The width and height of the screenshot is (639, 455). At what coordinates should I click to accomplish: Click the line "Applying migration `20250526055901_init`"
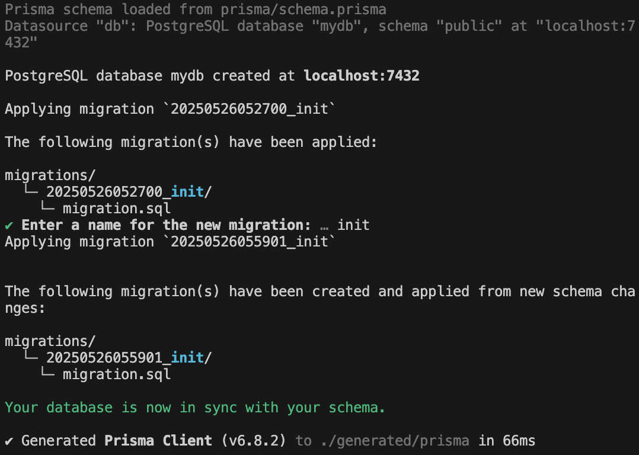click(170, 242)
